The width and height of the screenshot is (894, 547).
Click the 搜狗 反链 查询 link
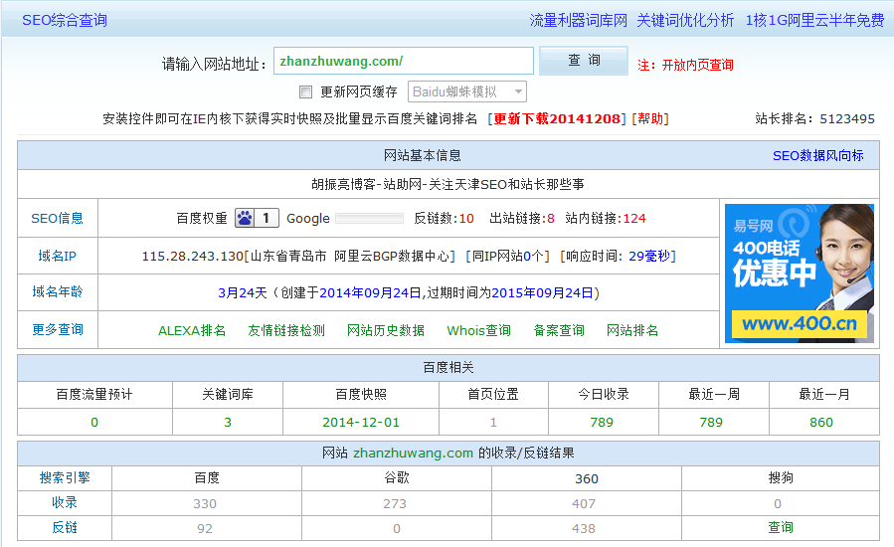781,527
